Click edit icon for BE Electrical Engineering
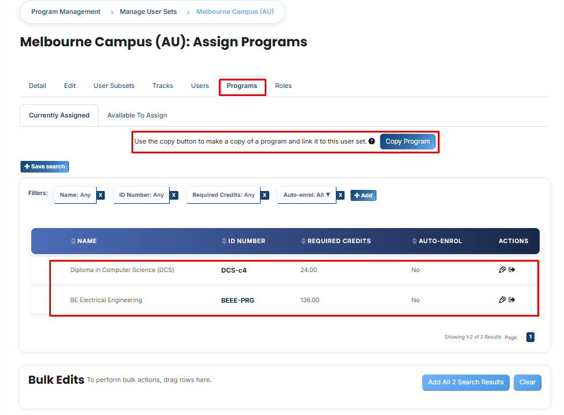This screenshot has width=564, height=415. 502,300
